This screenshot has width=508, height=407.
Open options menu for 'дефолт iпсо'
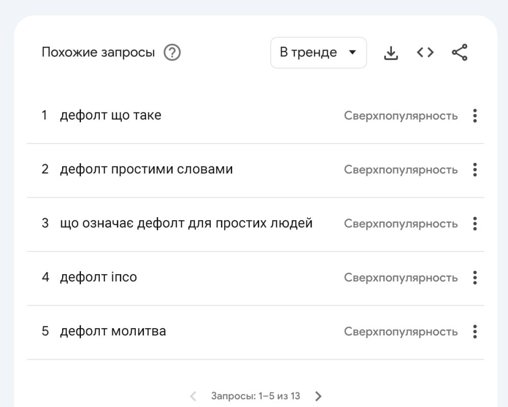tap(474, 277)
